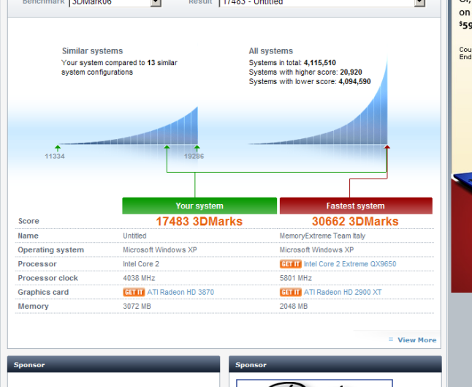Click the sponsor logo image in right panel

click(315, 383)
